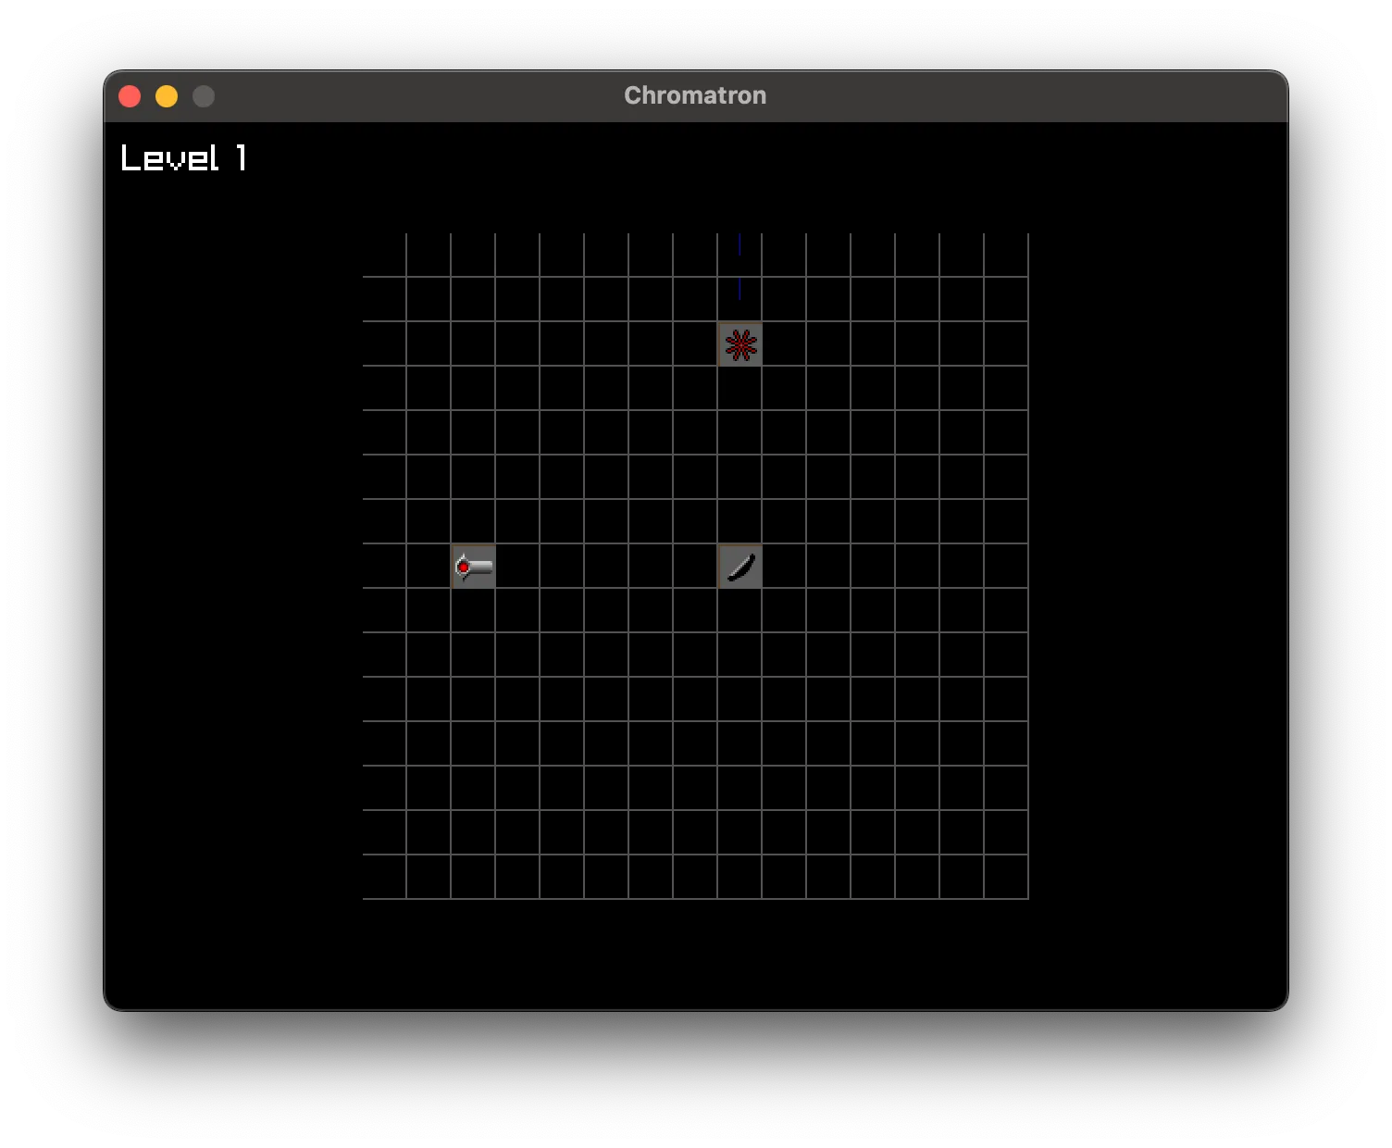Click the red starburst target
Viewport: 1392px width, 1148px height.
tap(739, 344)
